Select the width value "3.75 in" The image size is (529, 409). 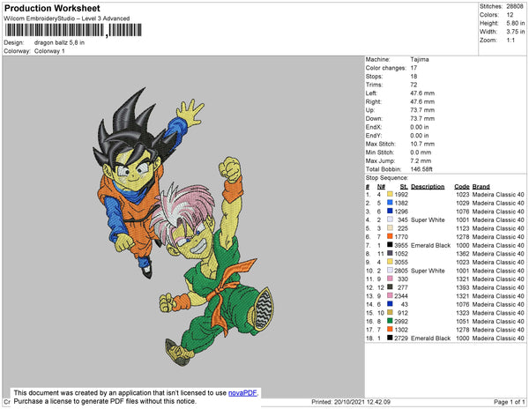[515, 32]
